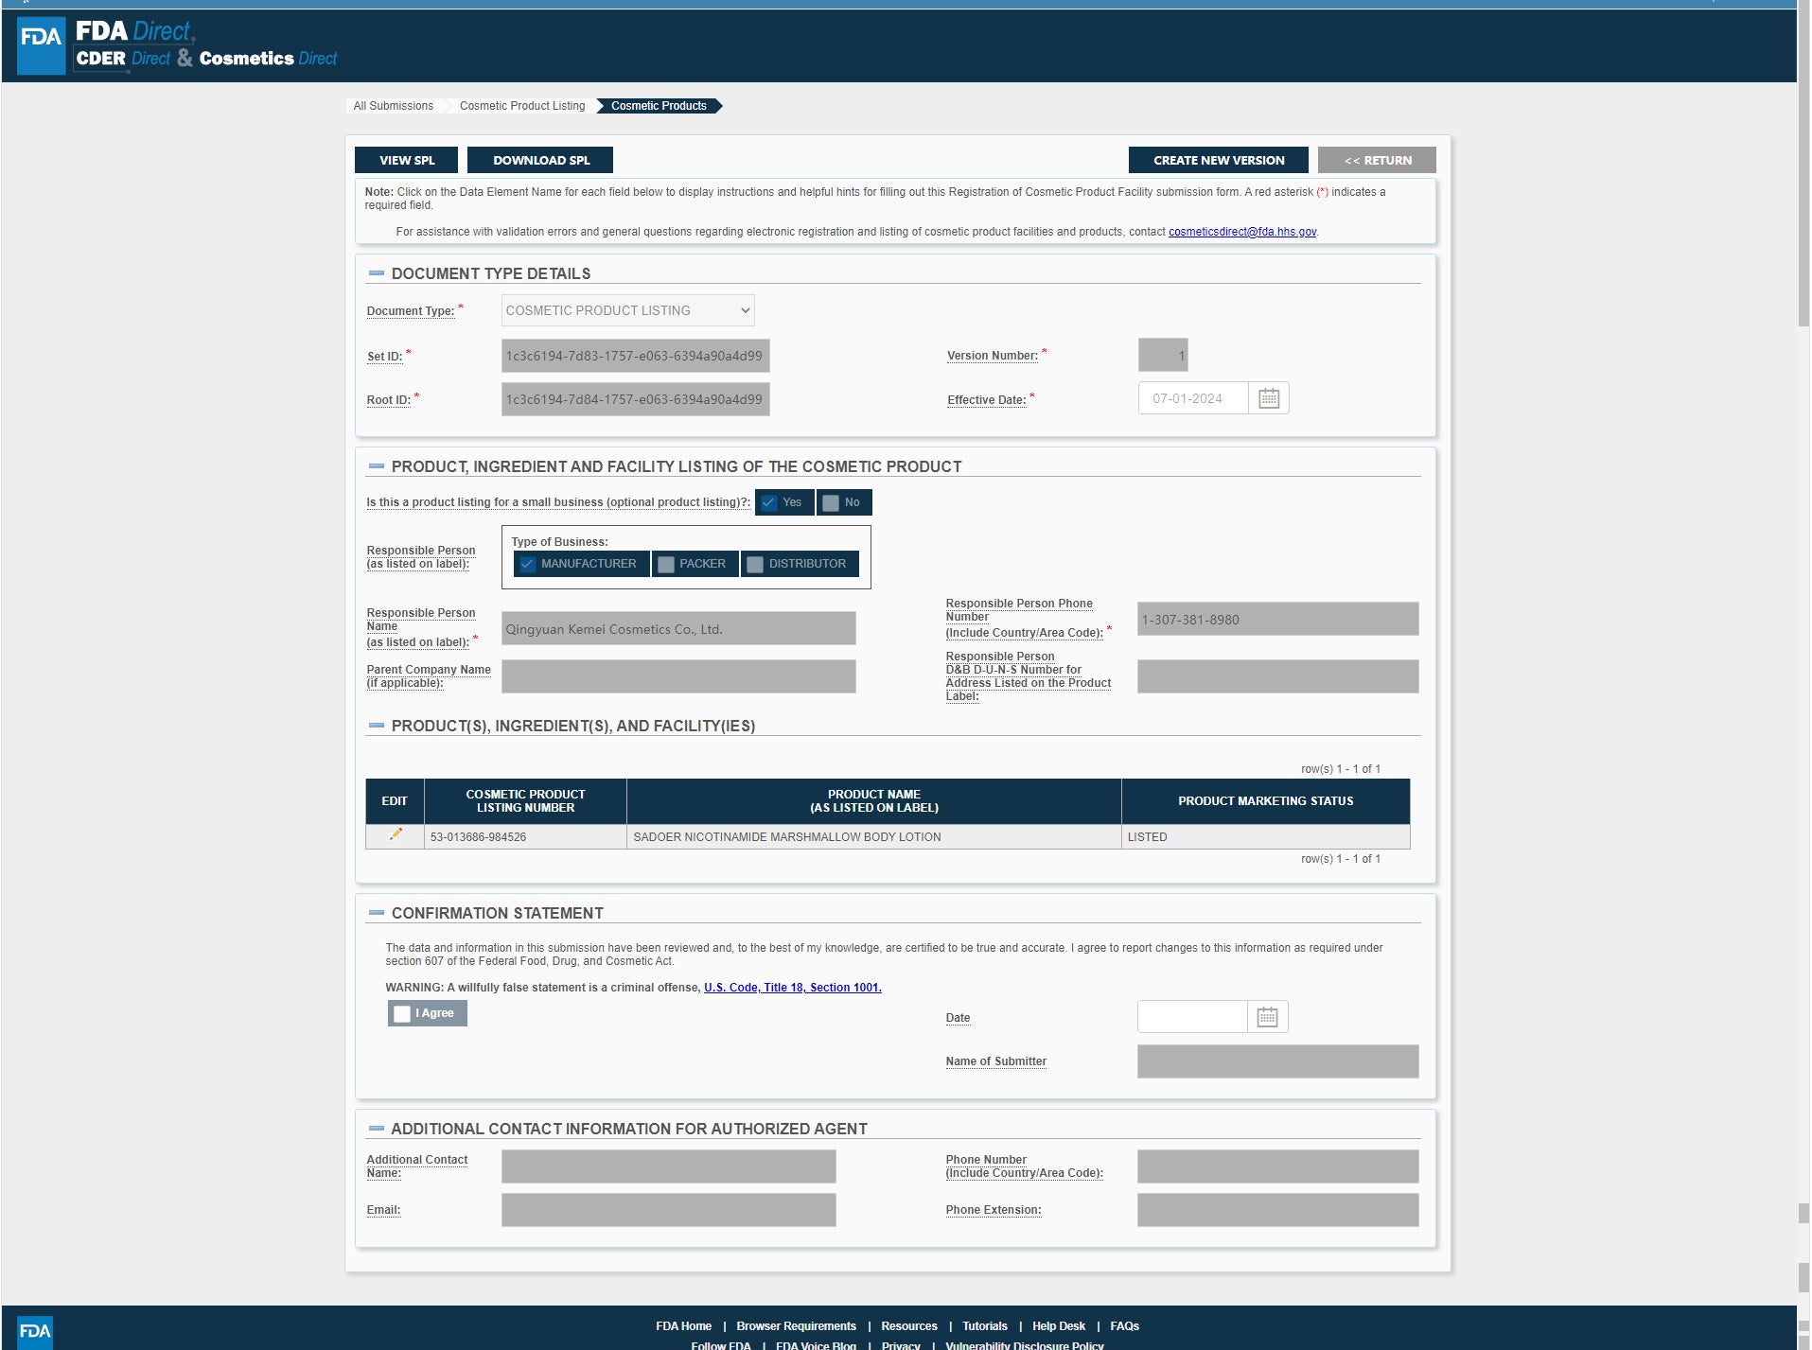1812x1350 pixels.
Task: Click the page vertical scrollbar
Action: point(1803,662)
